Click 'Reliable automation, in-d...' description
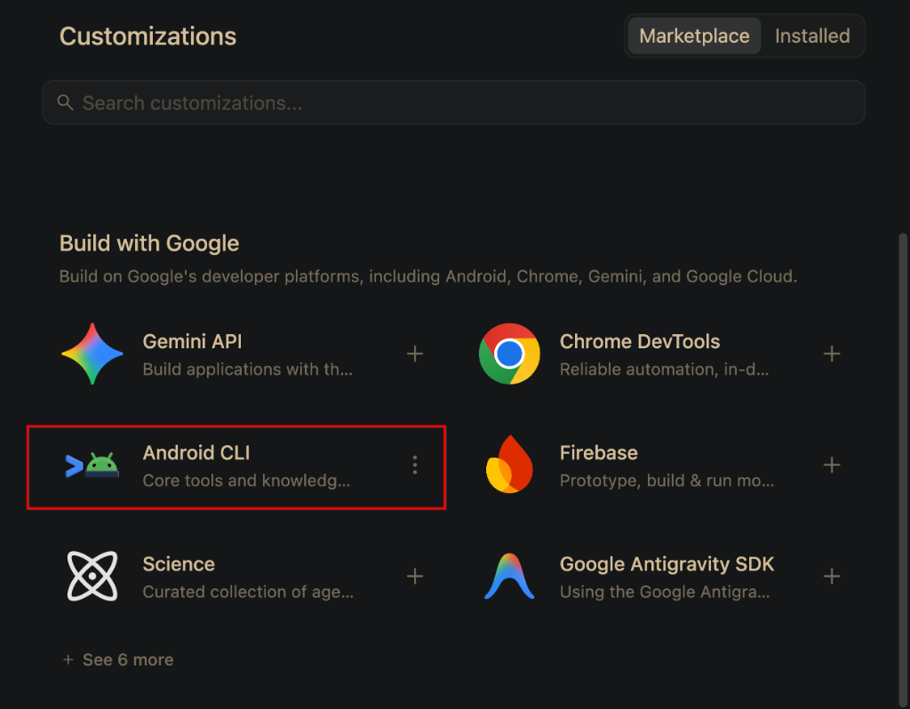910x709 pixels. click(x=664, y=370)
